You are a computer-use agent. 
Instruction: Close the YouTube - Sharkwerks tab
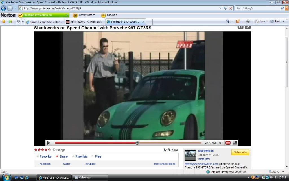click(143, 22)
